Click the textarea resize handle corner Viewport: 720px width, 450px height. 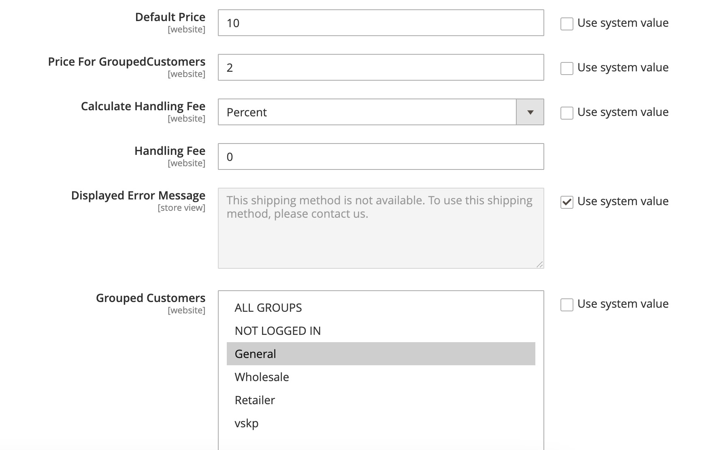pyautogui.click(x=539, y=264)
